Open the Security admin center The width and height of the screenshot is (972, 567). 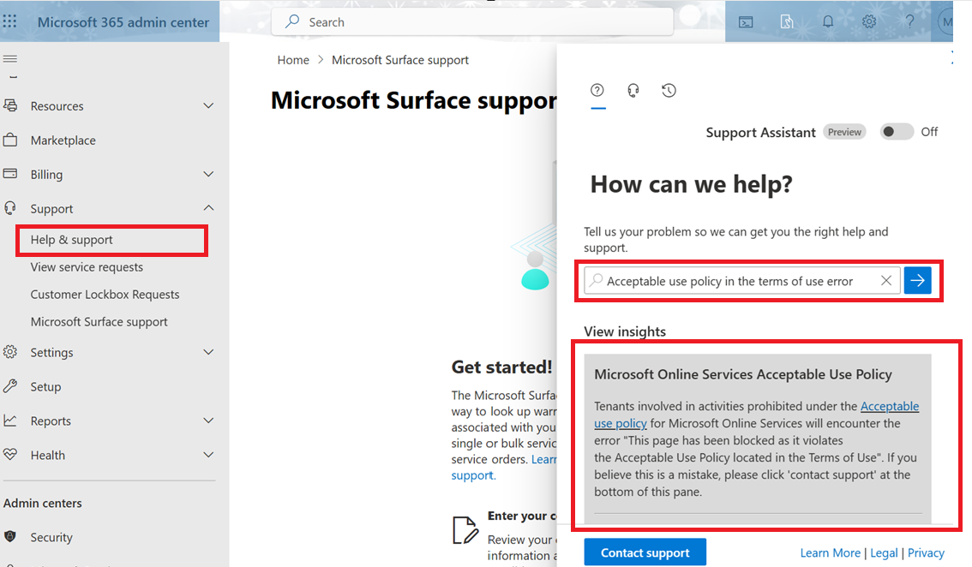51,537
